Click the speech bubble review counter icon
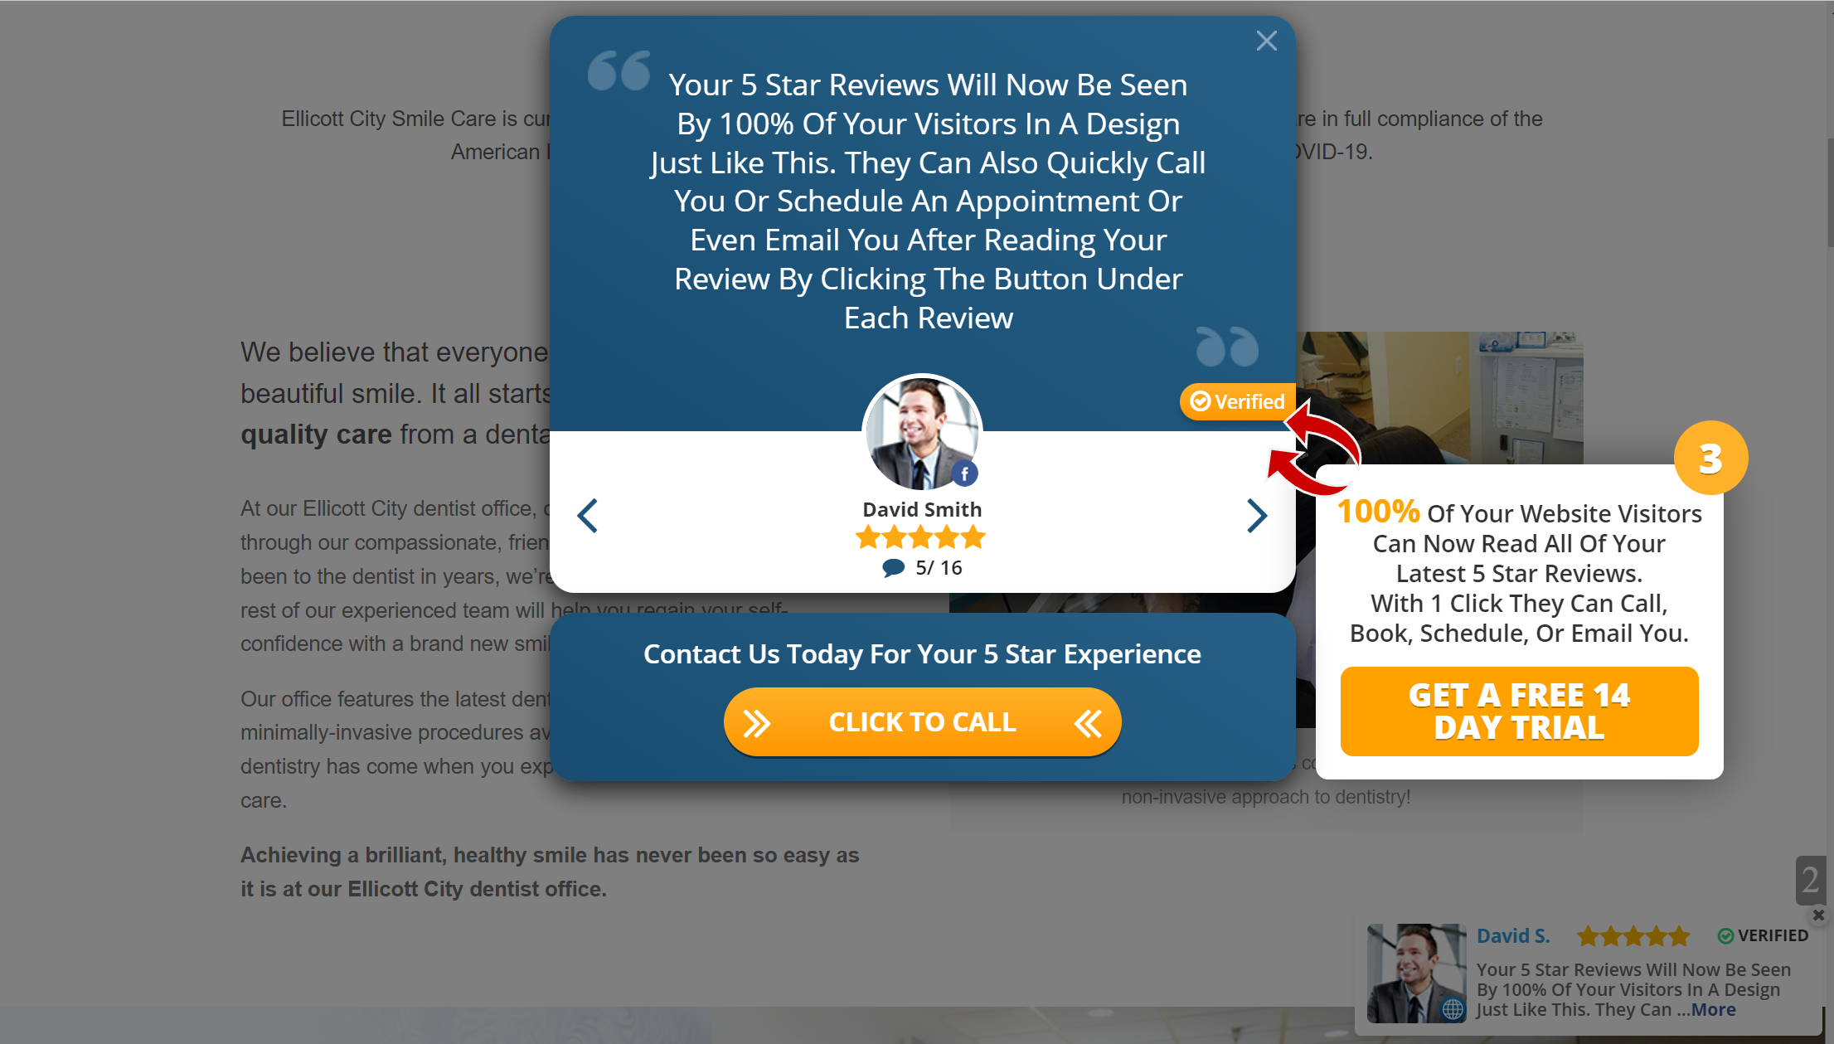Image resolution: width=1834 pixels, height=1044 pixels. 893,568
